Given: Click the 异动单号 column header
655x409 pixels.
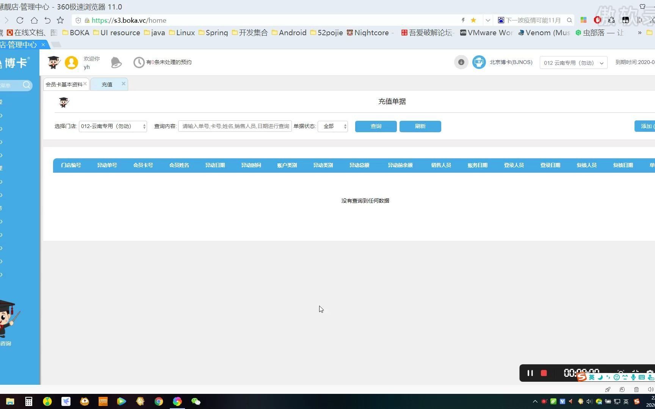Looking at the screenshot, I should tap(107, 165).
